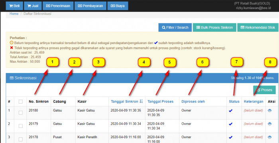Click Bulk Proses Sinkron button

pos(214,27)
